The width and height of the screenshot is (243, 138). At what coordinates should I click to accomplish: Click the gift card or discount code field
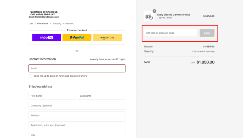(171, 33)
